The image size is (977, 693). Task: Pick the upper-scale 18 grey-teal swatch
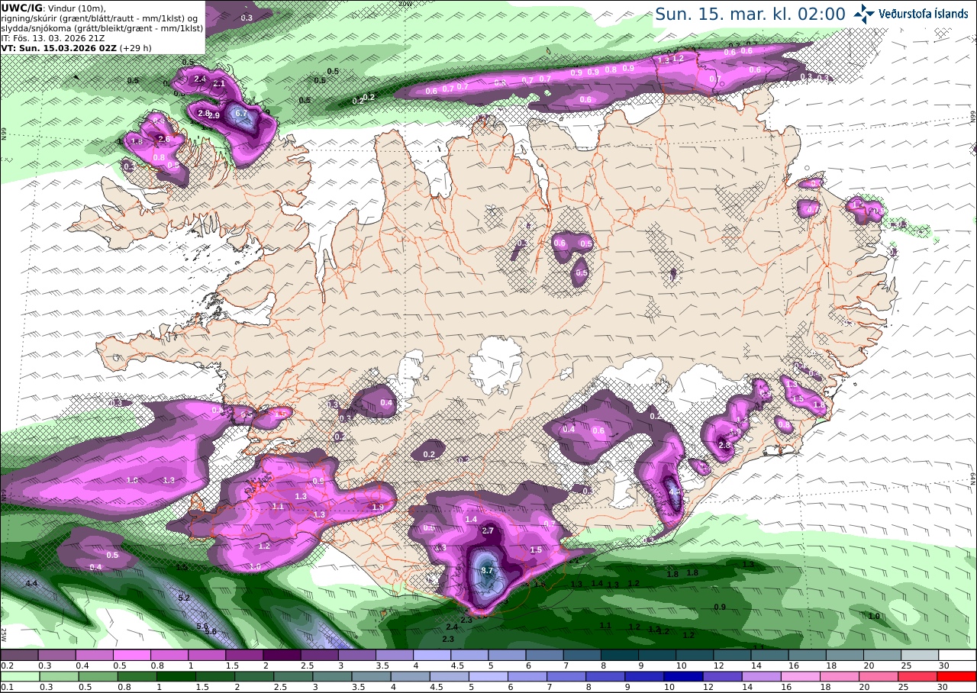click(x=845, y=655)
